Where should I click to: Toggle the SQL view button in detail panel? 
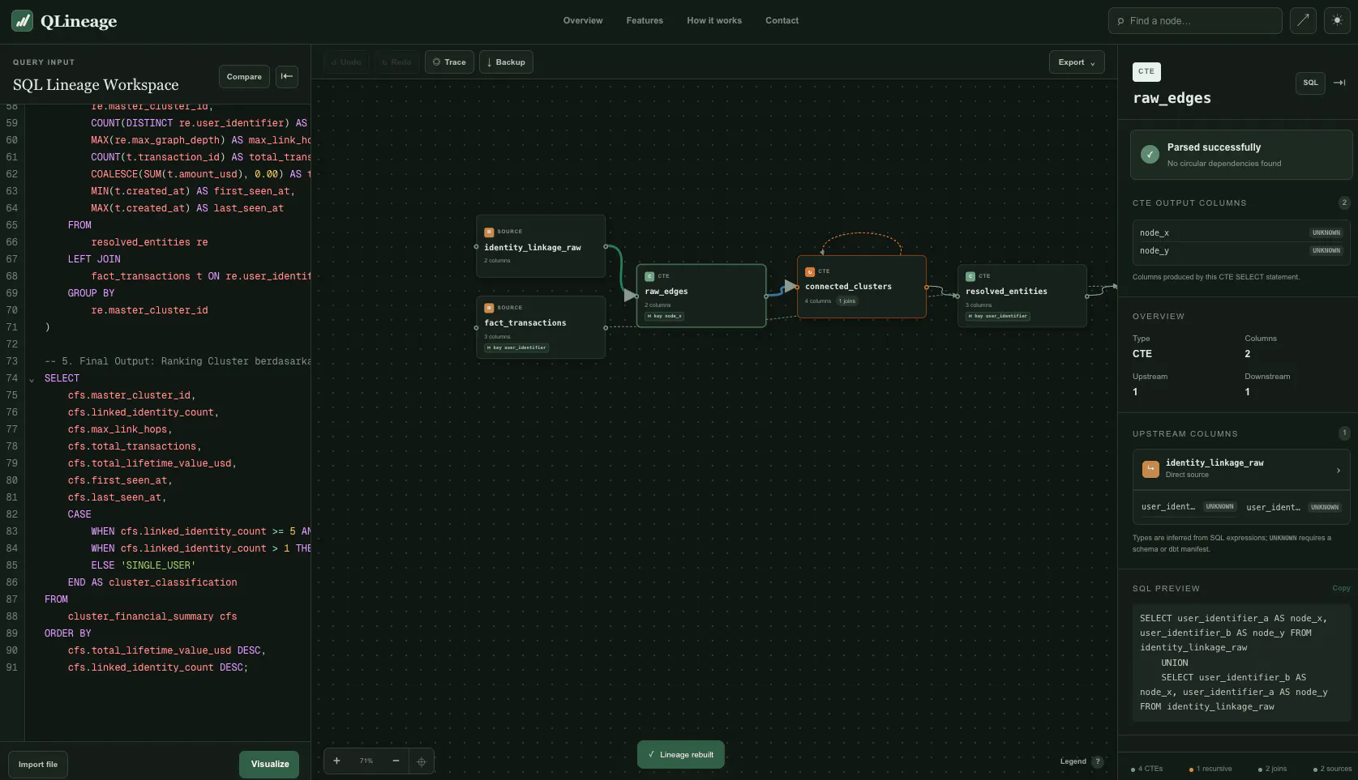1310,83
